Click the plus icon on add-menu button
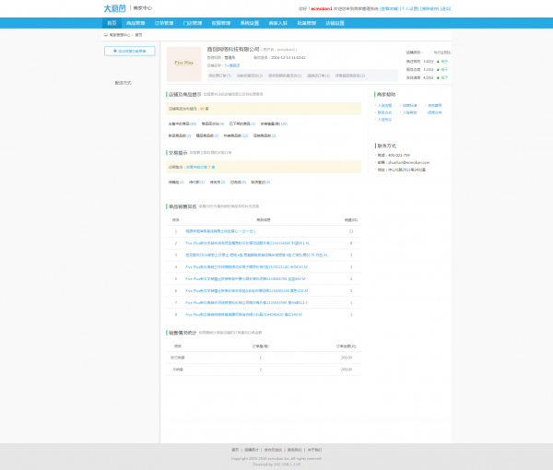Screen dimensions: 553x470 pyautogui.click(x=115, y=52)
